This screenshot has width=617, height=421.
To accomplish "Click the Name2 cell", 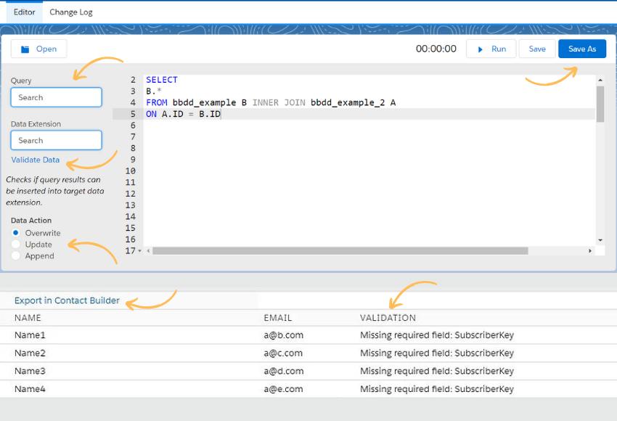I will pyautogui.click(x=30, y=353).
